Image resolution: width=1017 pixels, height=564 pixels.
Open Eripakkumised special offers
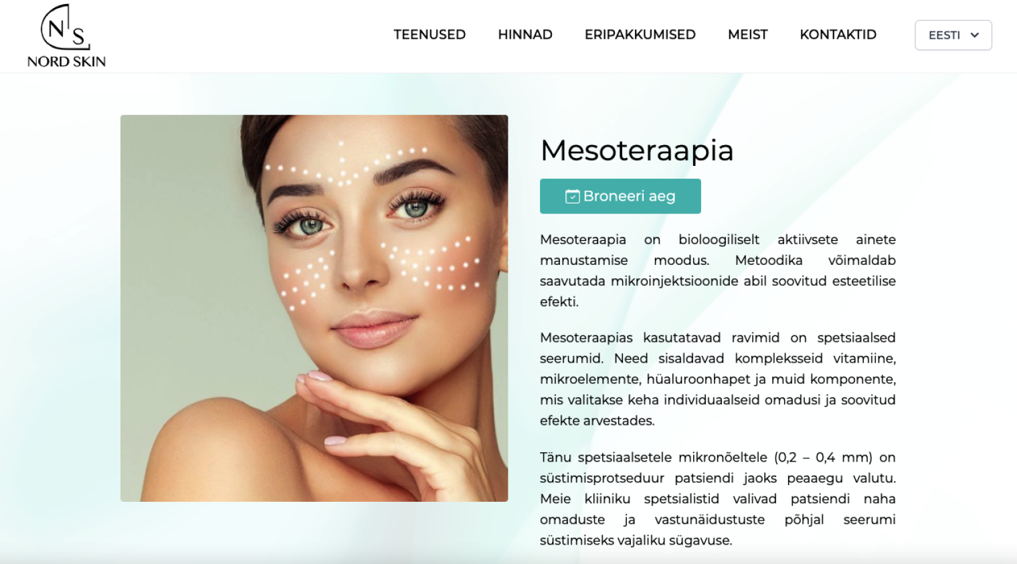point(640,35)
